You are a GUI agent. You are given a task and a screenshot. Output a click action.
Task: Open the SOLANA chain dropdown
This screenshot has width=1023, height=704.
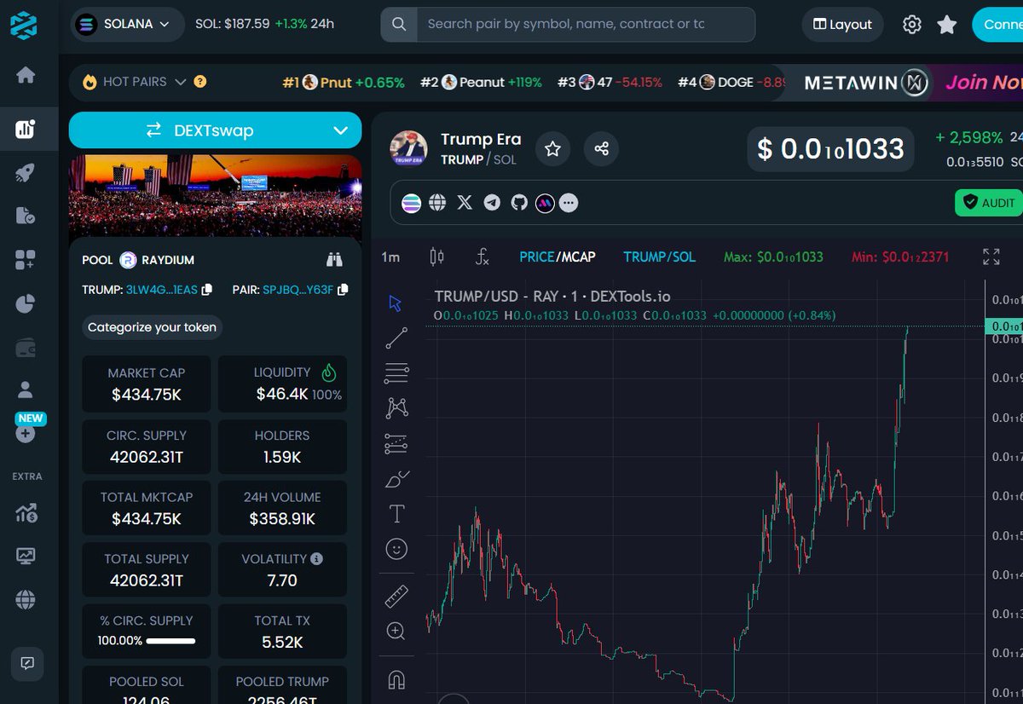[127, 25]
